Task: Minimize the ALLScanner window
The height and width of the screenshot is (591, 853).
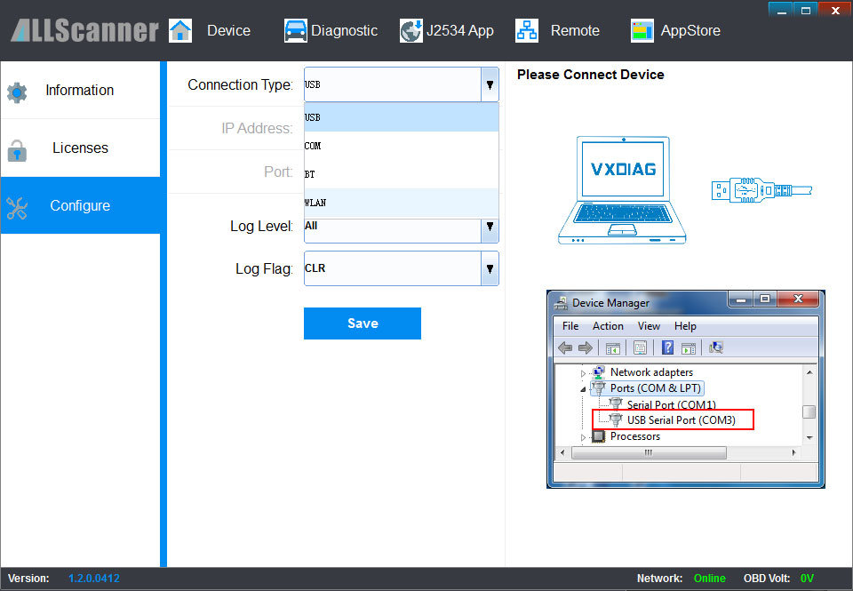Action: tap(781, 10)
